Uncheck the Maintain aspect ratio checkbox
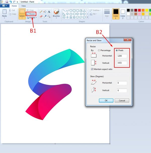Viewport: 151px width, 153px height. pyautogui.click(x=92, y=69)
